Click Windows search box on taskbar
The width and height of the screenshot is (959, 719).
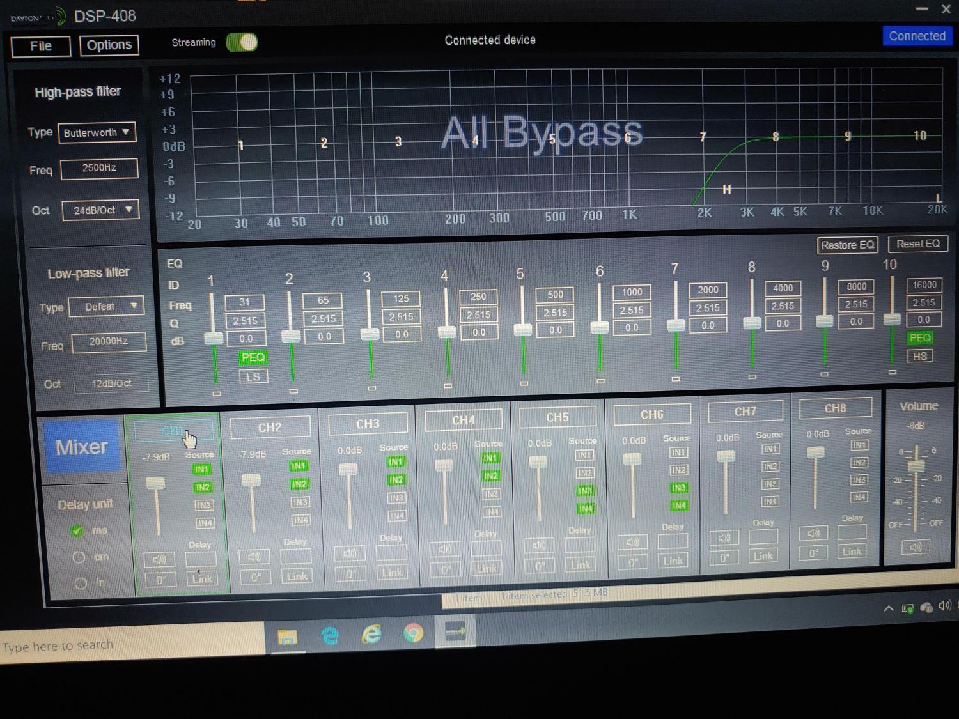tap(132, 644)
